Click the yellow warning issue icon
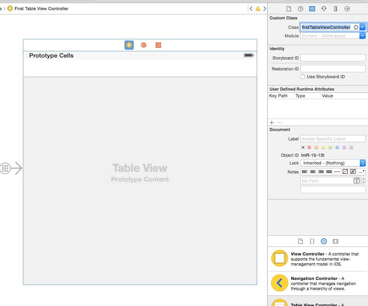This screenshot has height=306, width=368. (258, 9)
